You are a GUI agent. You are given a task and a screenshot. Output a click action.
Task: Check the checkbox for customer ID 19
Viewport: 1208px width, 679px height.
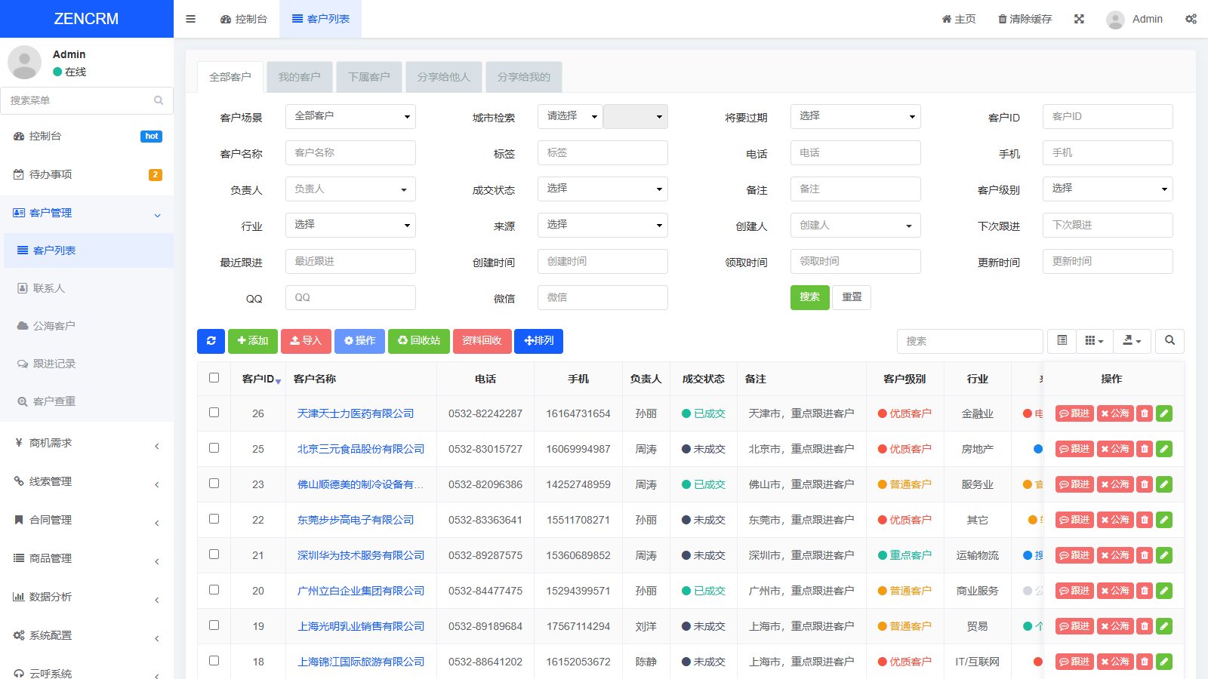(214, 625)
